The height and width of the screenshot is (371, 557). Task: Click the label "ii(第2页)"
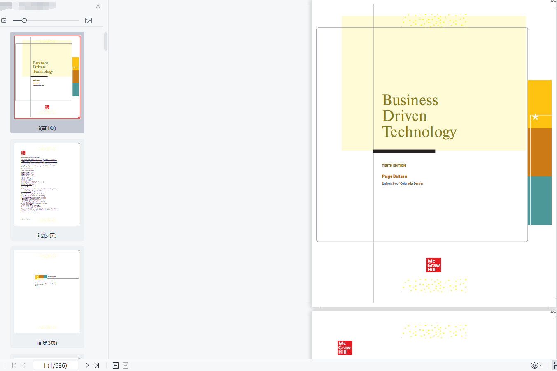pos(47,235)
